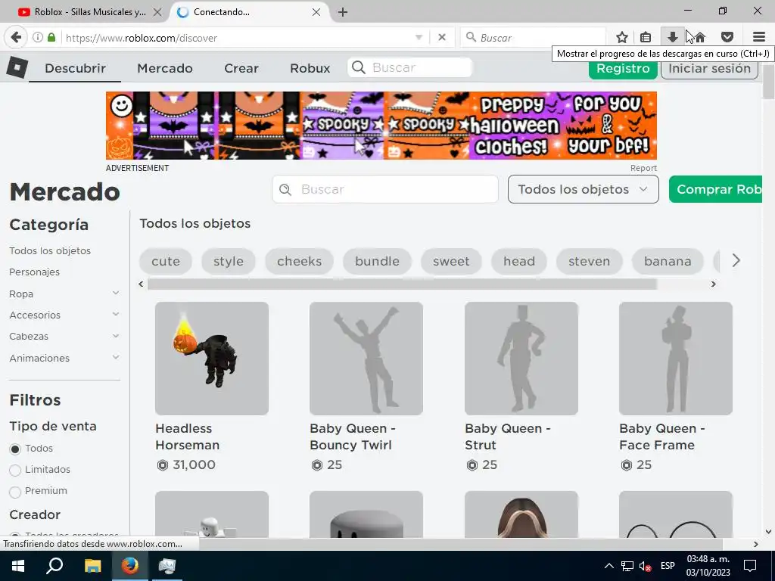Image resolution: width=775 pixels, height=581 pixels.
Task: Open the Robux nav item
Action: [x=310, y=68]
